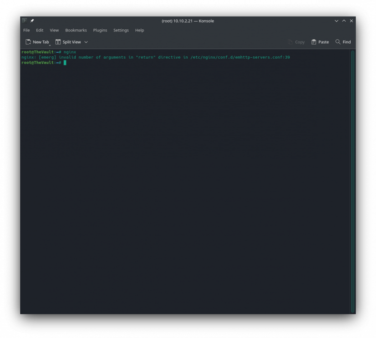The image size is (376, 338).
Task: Open the Bookmarks menu
Action: [x=76, y=30]
